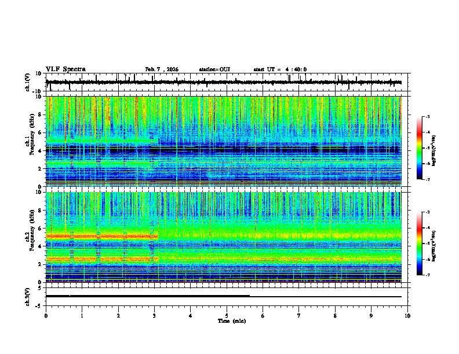Click the ch.2 colorbar log(PSD) unit label

click(x=434, y=246)
